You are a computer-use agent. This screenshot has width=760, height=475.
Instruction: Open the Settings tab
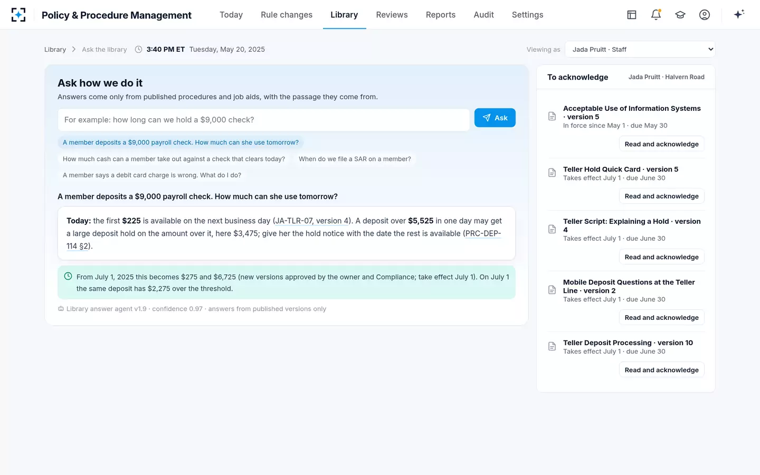(x=527, y=15)
